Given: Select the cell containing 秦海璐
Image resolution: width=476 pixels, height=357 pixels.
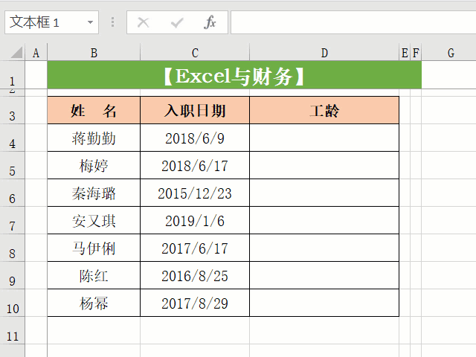Looking at the screenshot, I should tap(94, 193).
